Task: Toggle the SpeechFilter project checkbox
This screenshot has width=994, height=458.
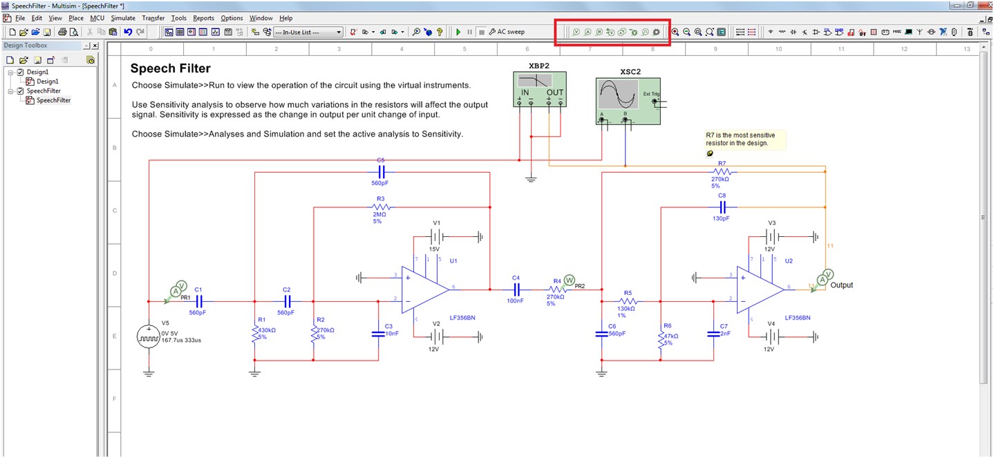Action: click(20, 90)
